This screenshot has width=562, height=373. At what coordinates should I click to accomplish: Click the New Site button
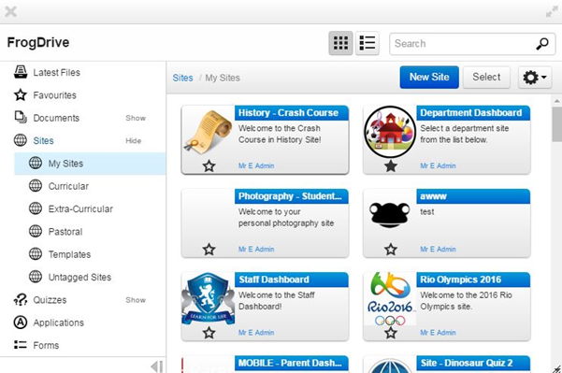point(429,77)
